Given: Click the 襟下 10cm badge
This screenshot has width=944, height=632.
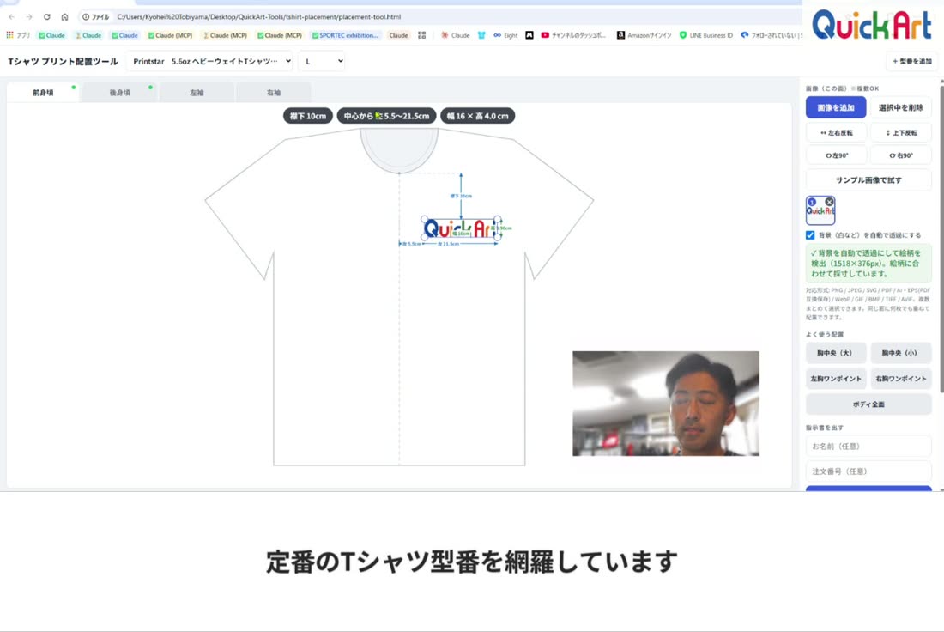Looking at the screenshot, I should click(x=307, y=116).
